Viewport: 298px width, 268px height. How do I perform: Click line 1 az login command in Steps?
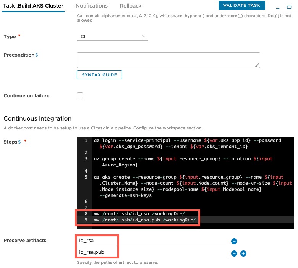187,144
